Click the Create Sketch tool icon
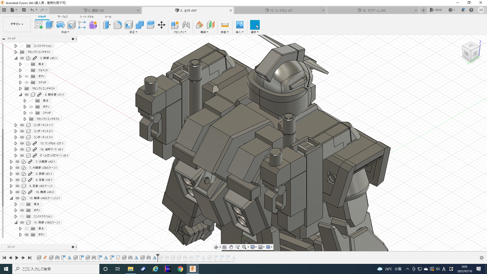 (x=39, y=25)
